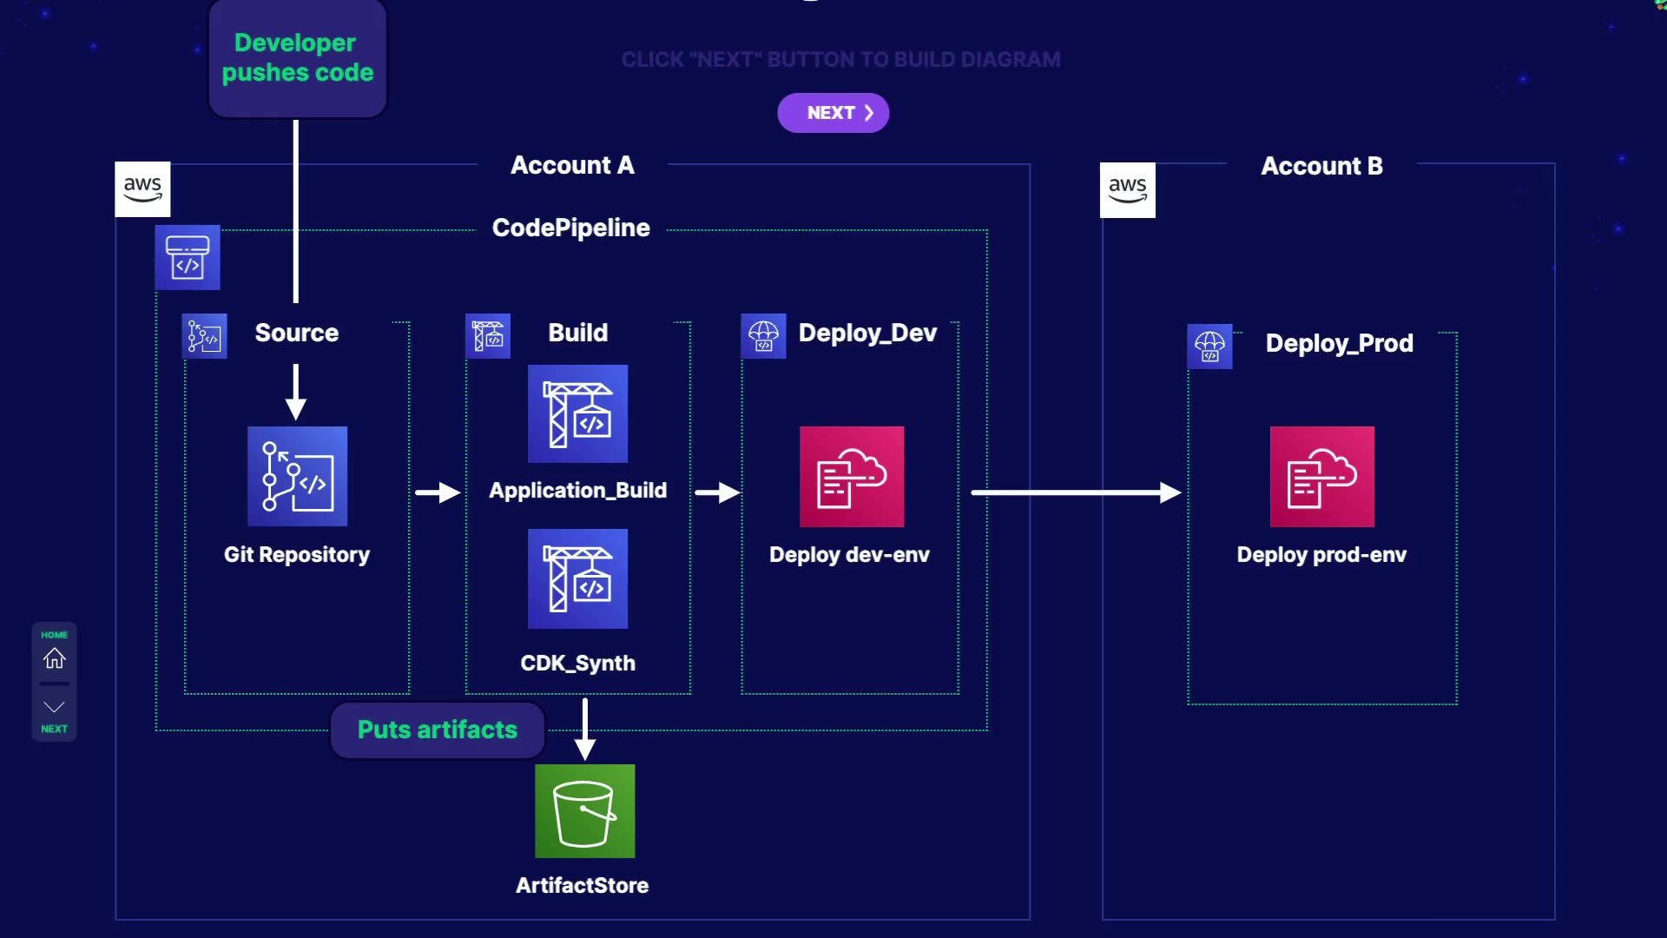Screen dimensions: 1667x938
Task: Click the small Deploy_Prod stage icon
Action: click(1209, 347)
